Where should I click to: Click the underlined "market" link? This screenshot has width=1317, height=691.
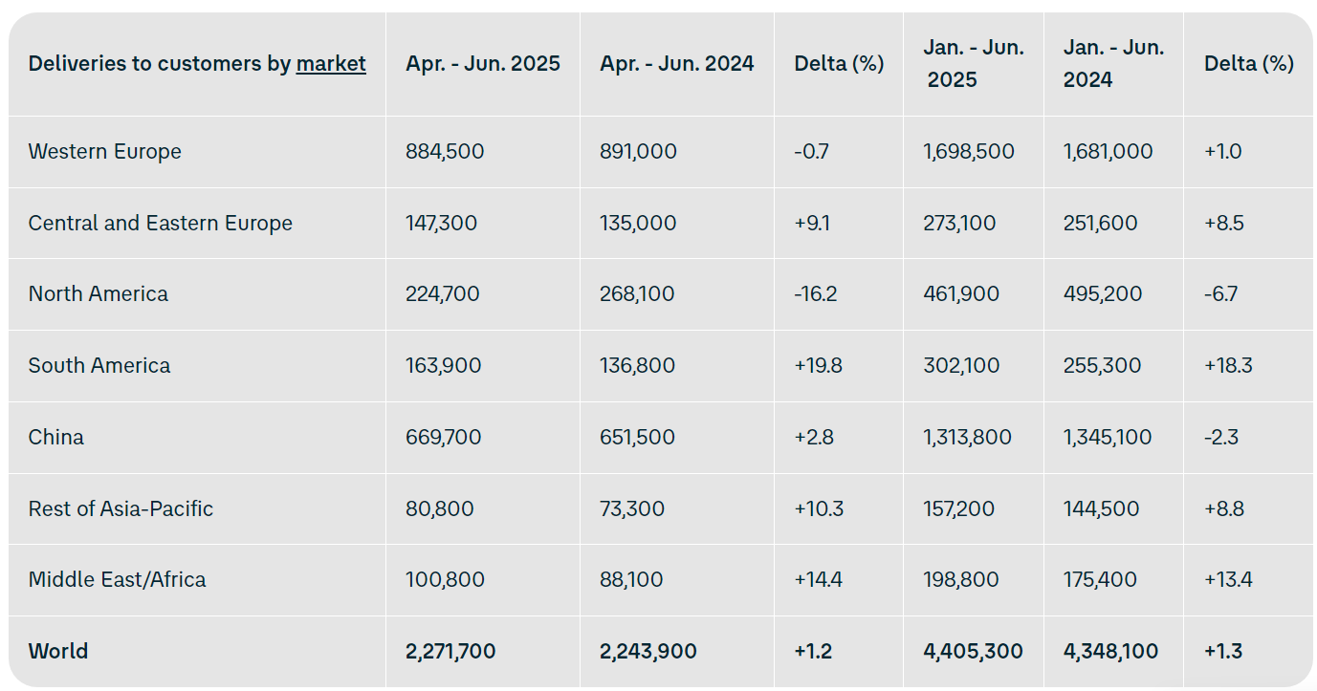331,64
